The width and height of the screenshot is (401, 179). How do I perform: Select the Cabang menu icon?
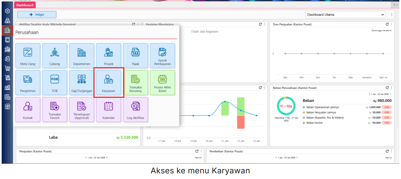(x=55, y=56)
